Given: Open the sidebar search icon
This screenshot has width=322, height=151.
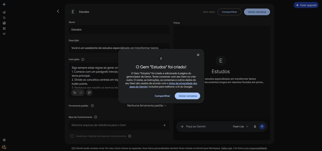Looking at the screenshot, I should pyautogui.click(x=4, y=18).
